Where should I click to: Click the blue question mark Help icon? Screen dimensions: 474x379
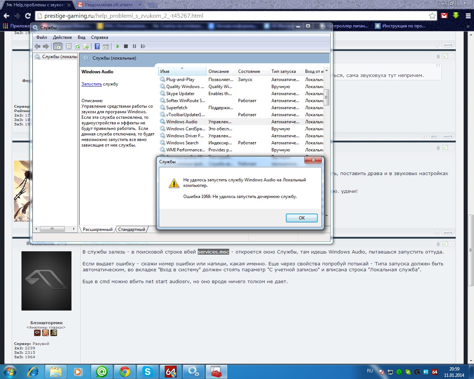(97, 46)
